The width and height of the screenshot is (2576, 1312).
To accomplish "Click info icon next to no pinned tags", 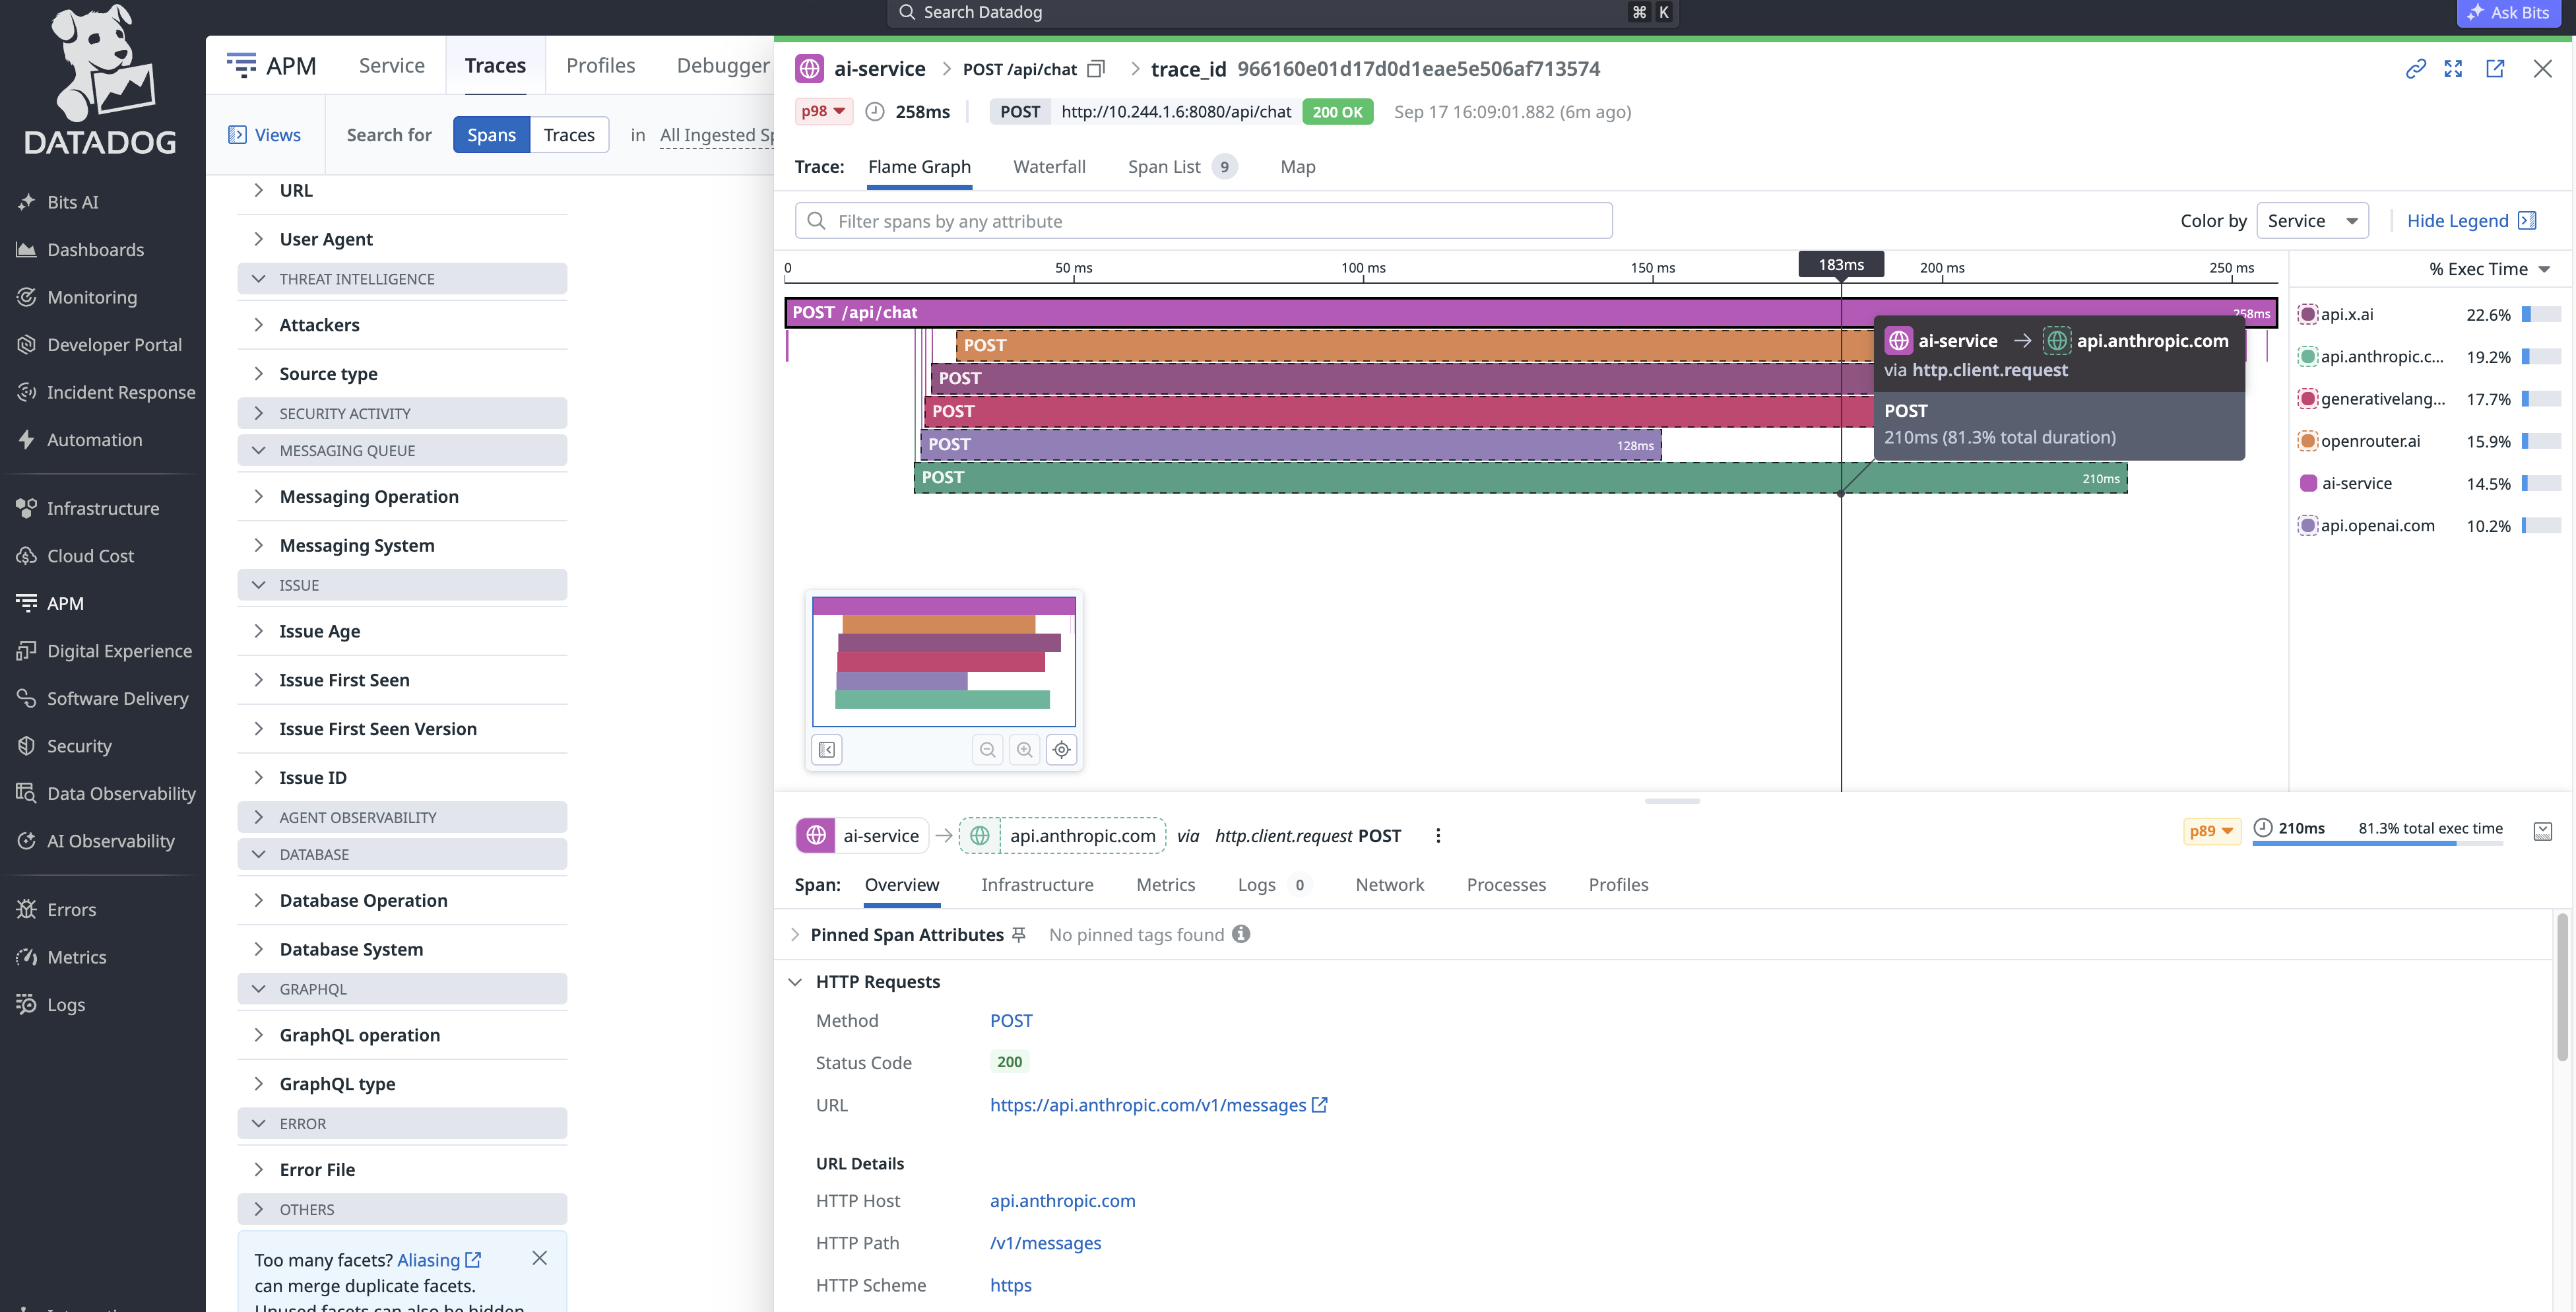I will (x=1241, y=934).
